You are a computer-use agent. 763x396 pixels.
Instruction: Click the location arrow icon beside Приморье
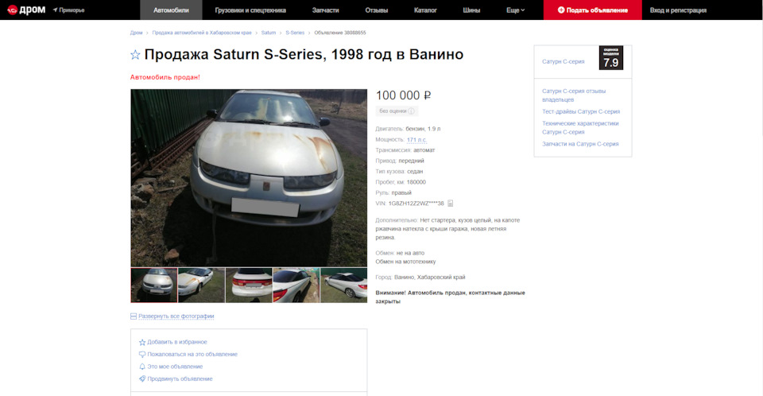point(56,10)
